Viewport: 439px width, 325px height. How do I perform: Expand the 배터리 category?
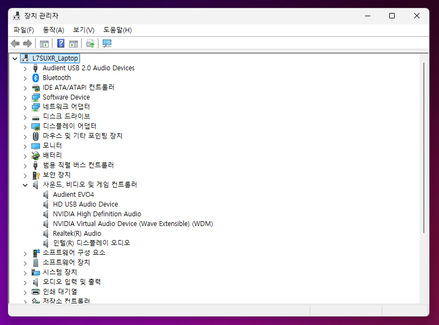pyautogui.click(x=25, y=156)
